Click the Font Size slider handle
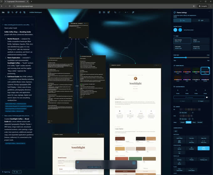This screenshot has width=213, height=175. coord(186,58)
